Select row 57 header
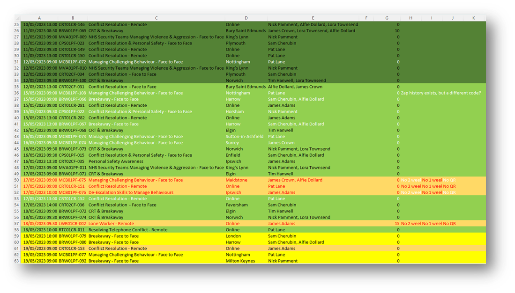 click(x=18, y=224)
